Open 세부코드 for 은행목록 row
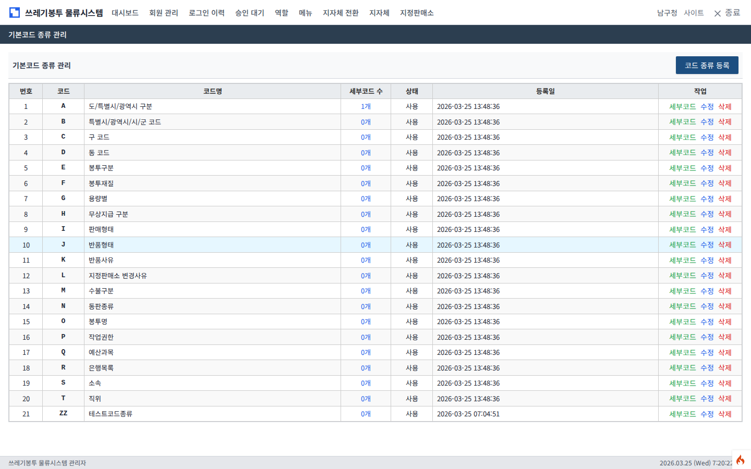Viewport: 751px width, 469px height. (682, 368)
